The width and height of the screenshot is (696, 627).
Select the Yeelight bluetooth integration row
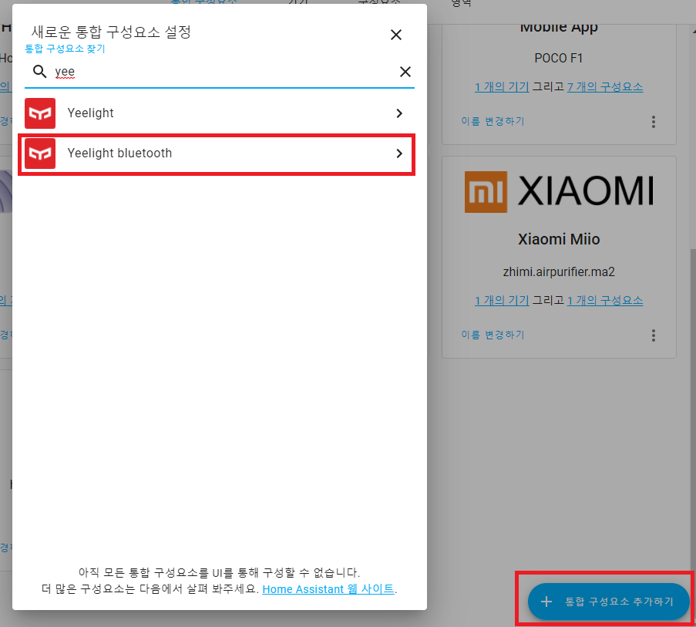(x=219, y=153)
